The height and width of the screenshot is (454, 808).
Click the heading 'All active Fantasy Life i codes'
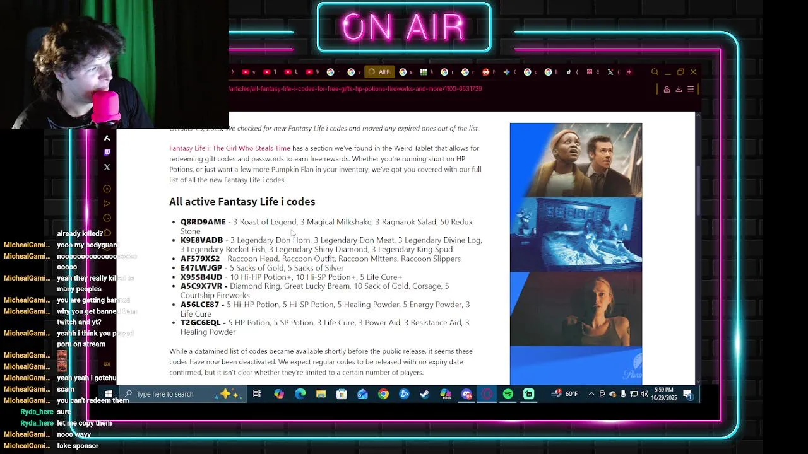242,202
